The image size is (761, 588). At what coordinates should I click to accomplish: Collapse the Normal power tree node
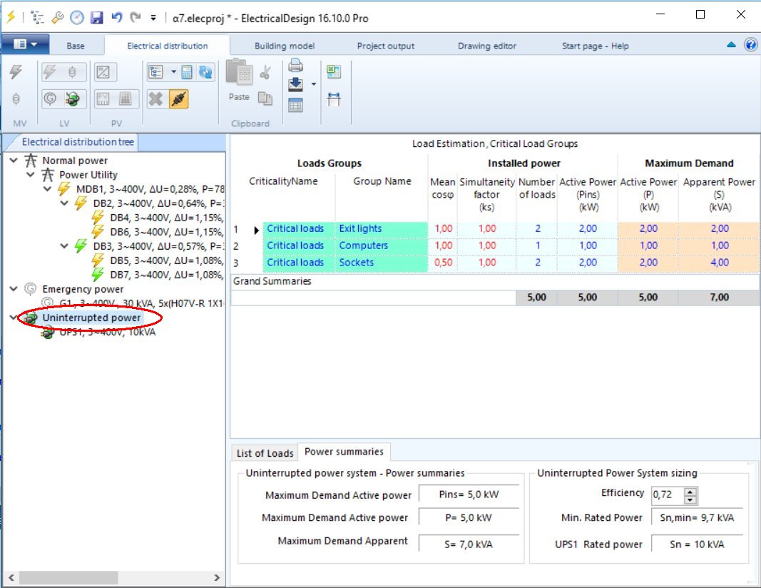pyautogui.click(x=14, y=161)
